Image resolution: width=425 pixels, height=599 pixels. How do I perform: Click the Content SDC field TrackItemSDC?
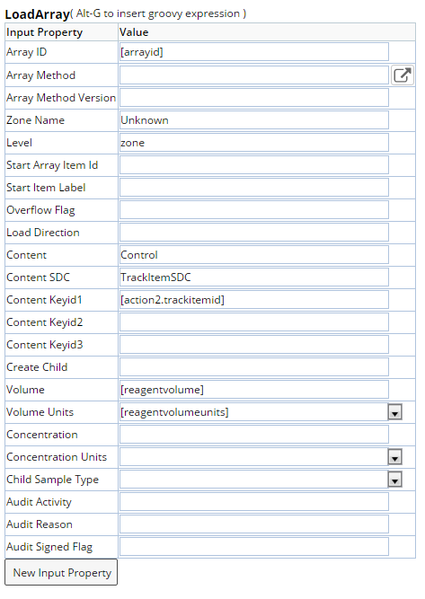[254, 277]
